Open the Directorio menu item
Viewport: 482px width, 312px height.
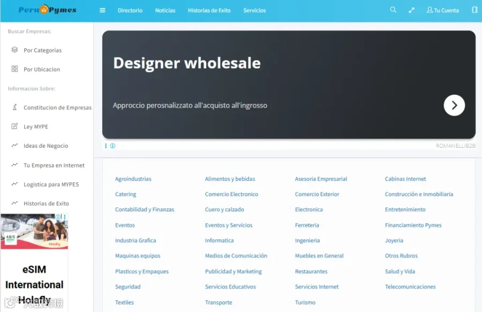130,11
